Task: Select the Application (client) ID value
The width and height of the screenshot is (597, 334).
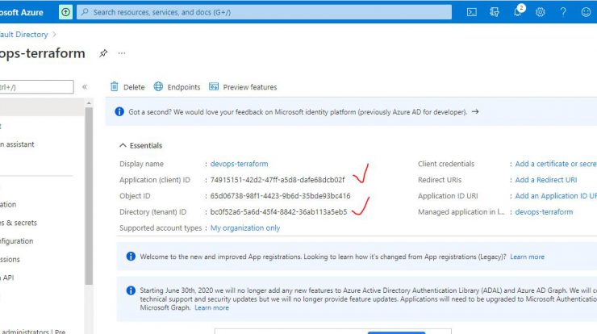Action: coord(278,180)
